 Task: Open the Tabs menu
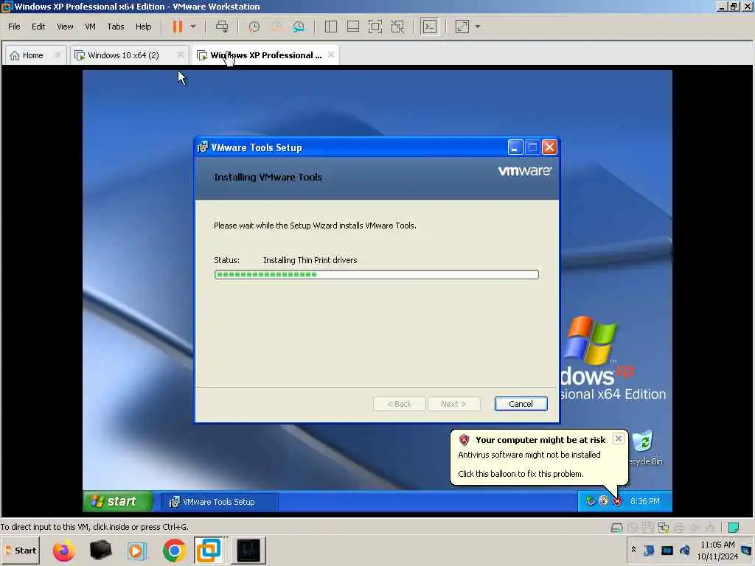[x=116, y=27]
